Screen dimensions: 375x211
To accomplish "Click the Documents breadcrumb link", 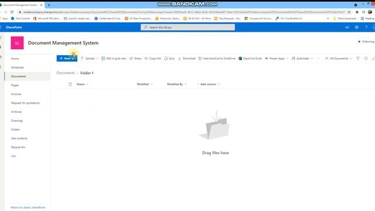I will click(x=66, y=73).
